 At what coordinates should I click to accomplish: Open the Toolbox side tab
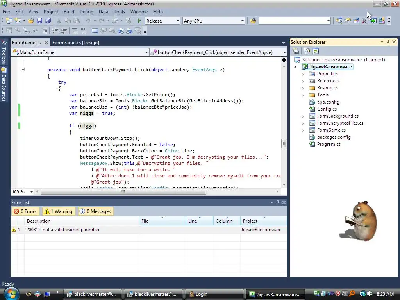(4, 52)
